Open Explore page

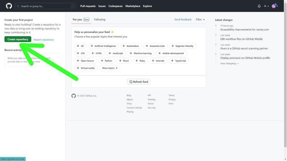[147, 6]
